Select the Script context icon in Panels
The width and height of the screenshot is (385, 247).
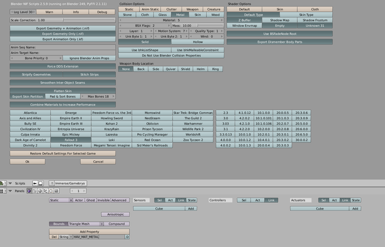pos(35,191)
